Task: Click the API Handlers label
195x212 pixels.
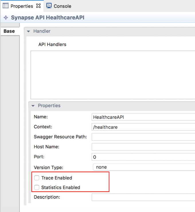Action: pyautogui.click(x=52, y=44)
